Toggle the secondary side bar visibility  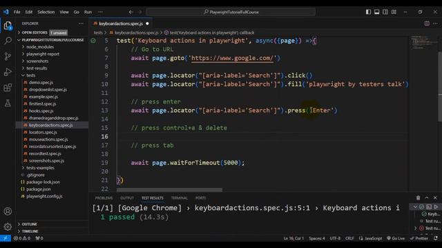pos(385,12)
